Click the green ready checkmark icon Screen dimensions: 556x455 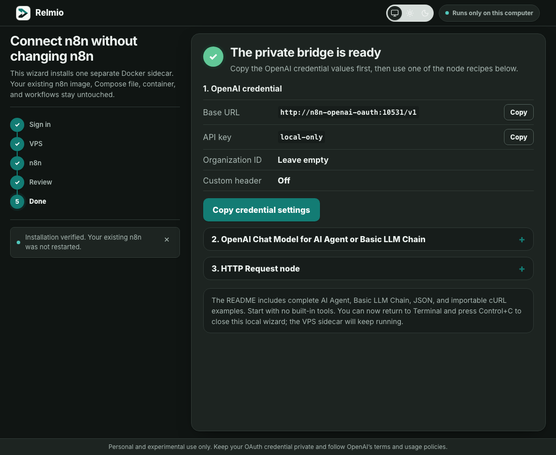pyautogui.click(x=213, y=57)
